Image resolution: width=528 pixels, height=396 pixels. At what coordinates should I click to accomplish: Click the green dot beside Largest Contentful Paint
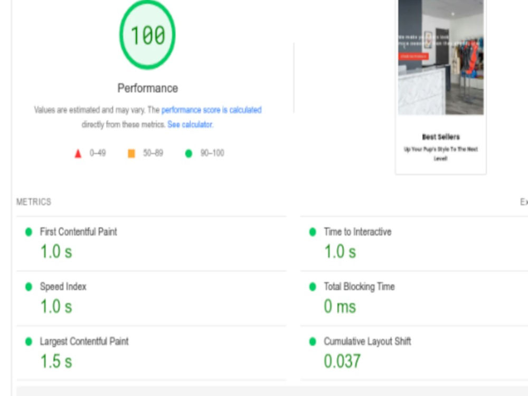(29, 342)
